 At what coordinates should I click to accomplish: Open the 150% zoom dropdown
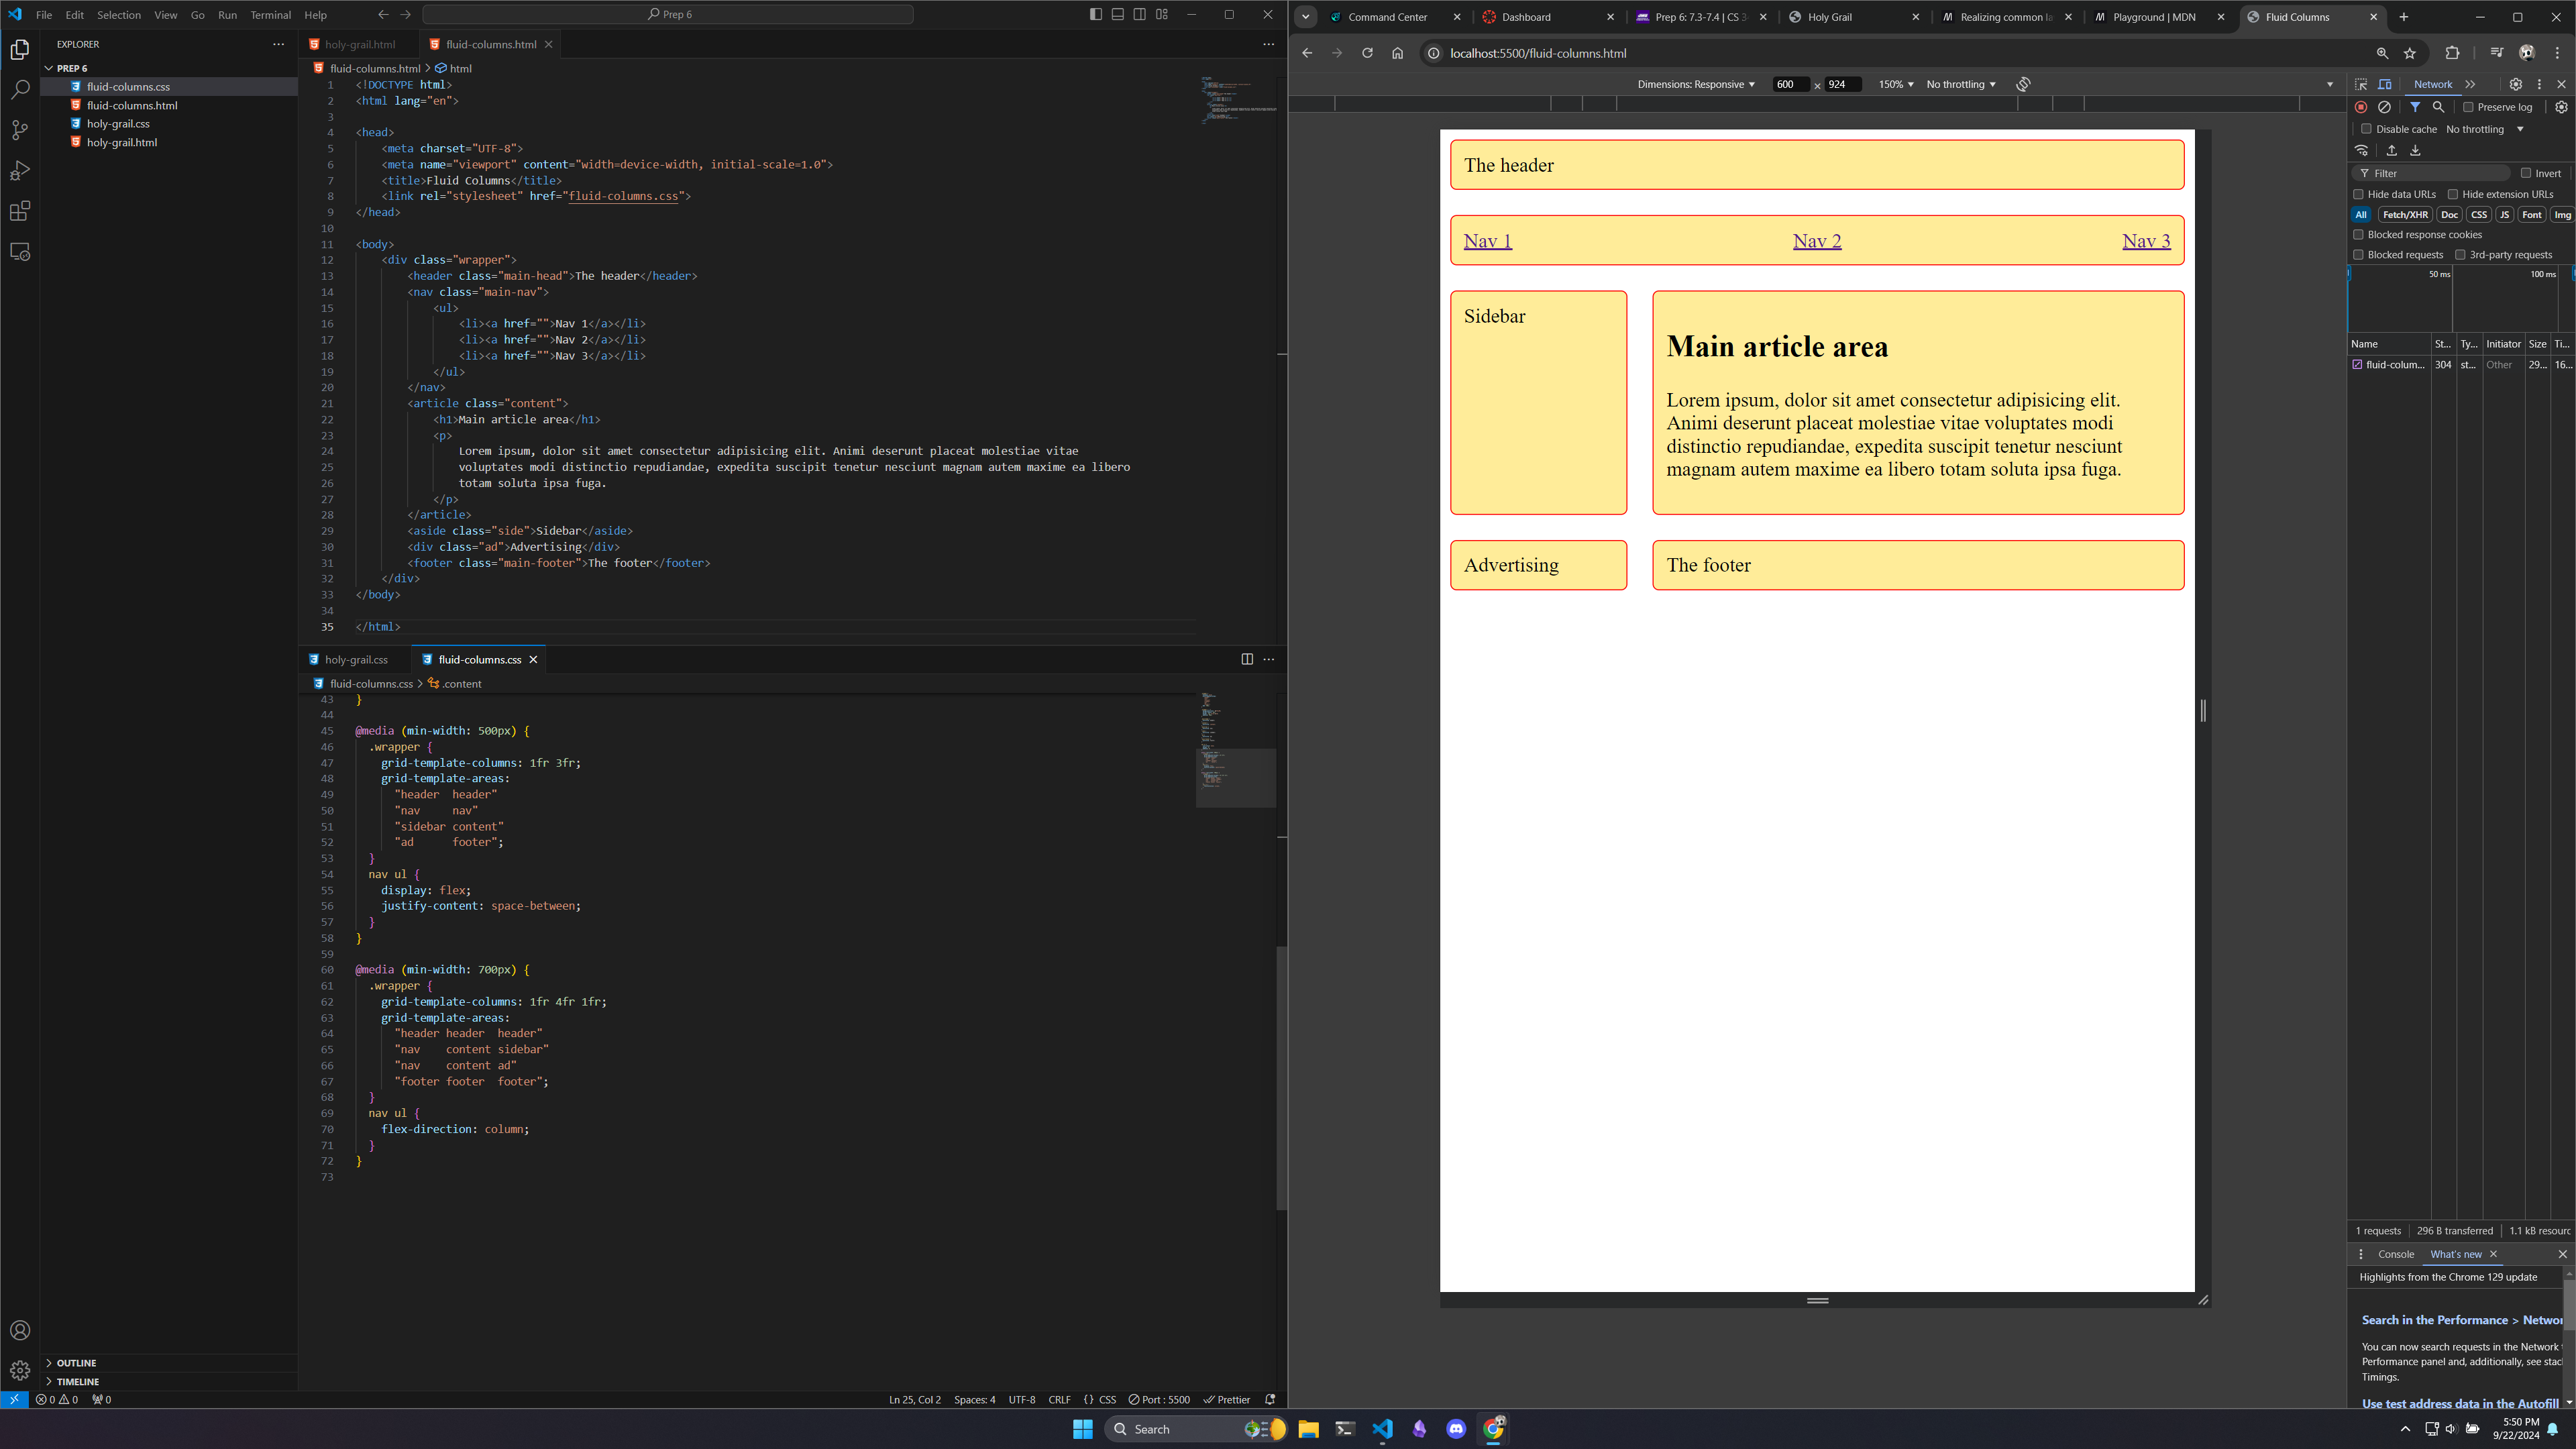[x=1896, y=84]
